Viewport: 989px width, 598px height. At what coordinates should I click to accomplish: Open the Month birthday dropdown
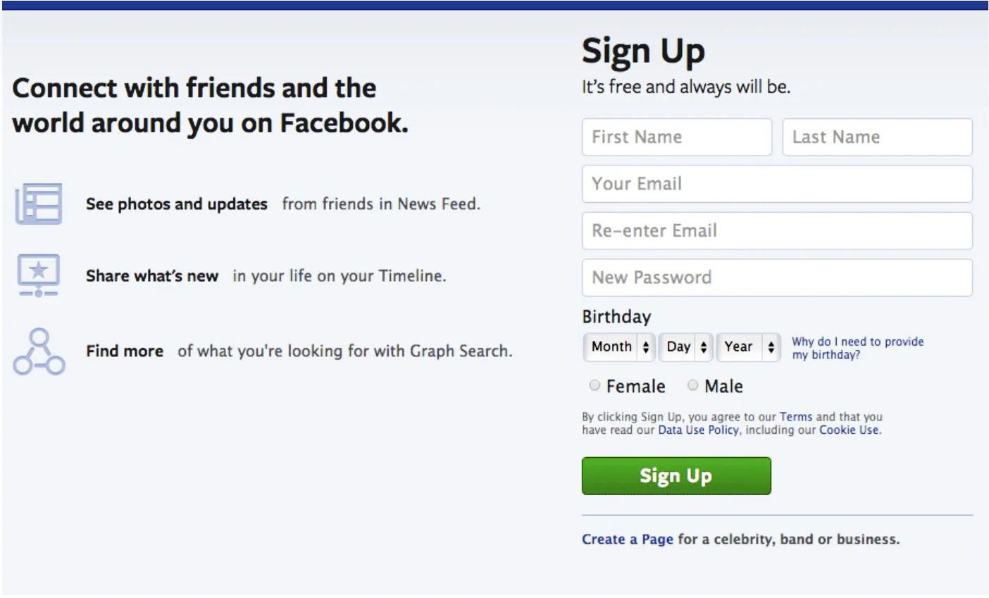[619, 347]
